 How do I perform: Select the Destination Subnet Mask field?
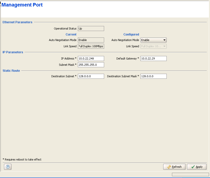[x=153, y=76]
